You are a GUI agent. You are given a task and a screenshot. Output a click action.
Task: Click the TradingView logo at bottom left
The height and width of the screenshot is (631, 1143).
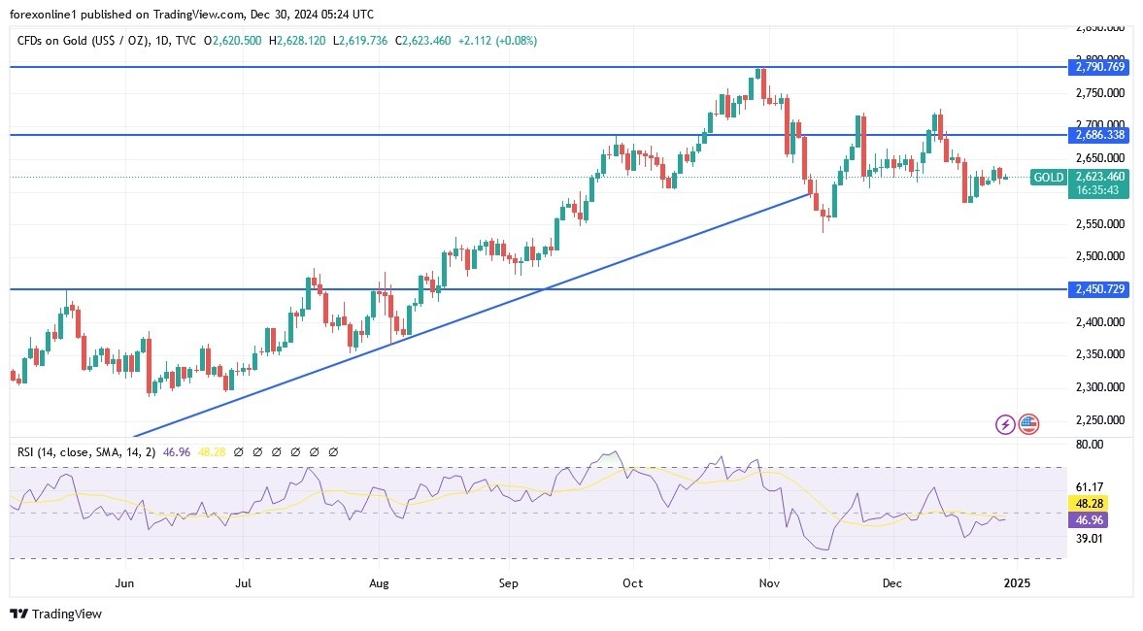click(53, 614)
